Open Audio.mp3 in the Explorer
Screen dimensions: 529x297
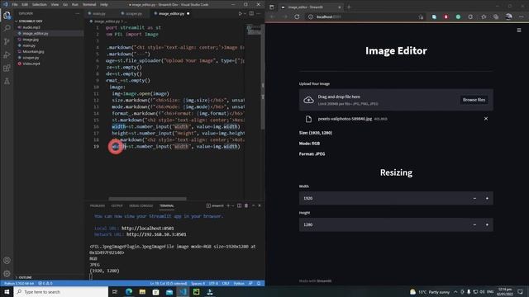[x=31, y=27]
